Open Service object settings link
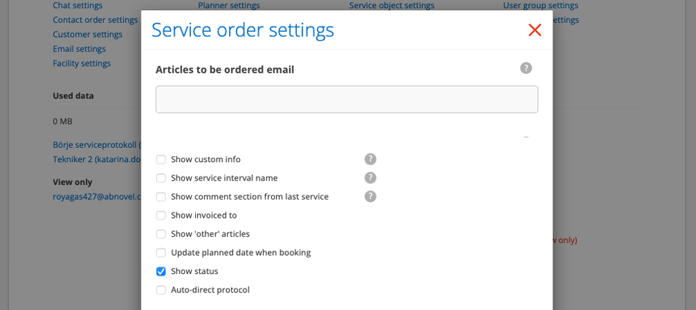Viewport: 696px width, 310px height. click(x=391, y=5)
